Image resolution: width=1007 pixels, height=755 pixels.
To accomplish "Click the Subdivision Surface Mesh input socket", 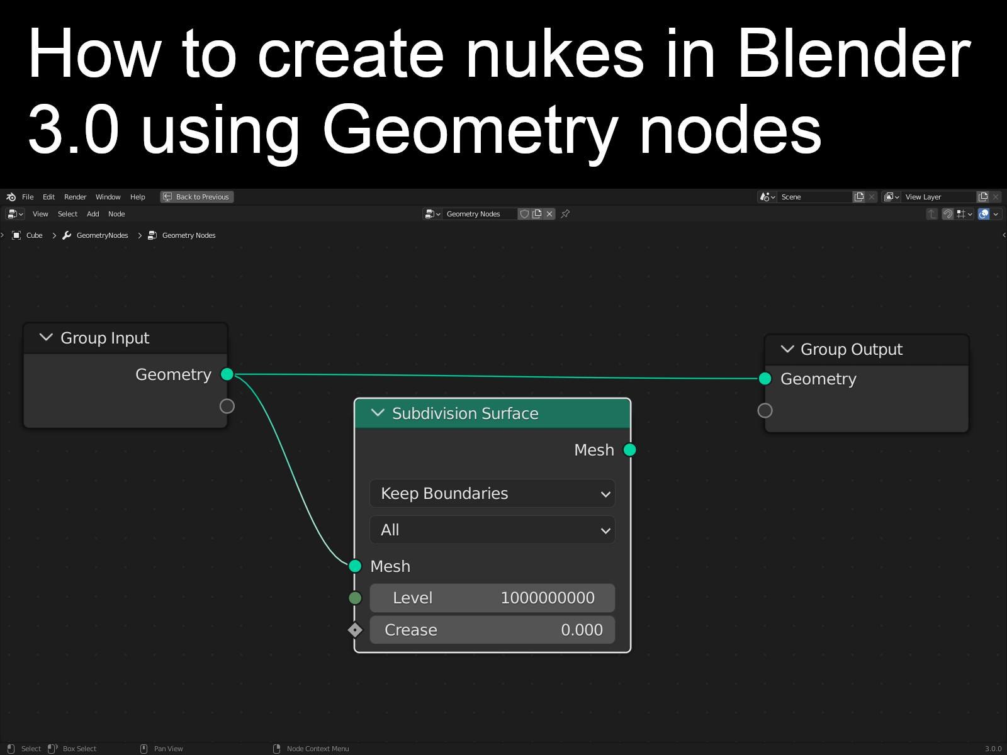I will tap(355, 566).
